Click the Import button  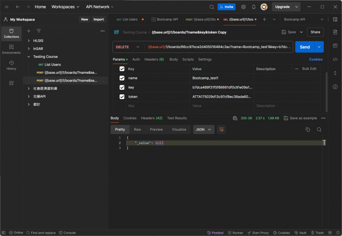click(99, 19)
